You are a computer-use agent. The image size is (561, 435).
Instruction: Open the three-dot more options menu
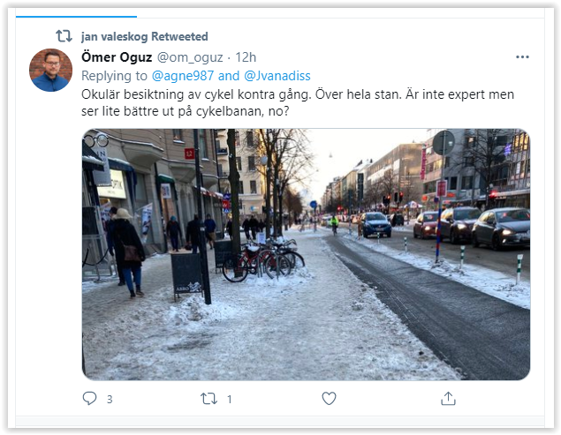[522, 57]
